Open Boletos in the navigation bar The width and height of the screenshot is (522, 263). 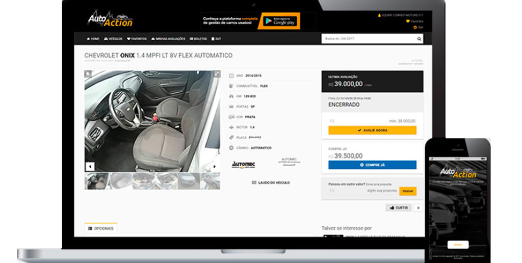pos(198,39)
